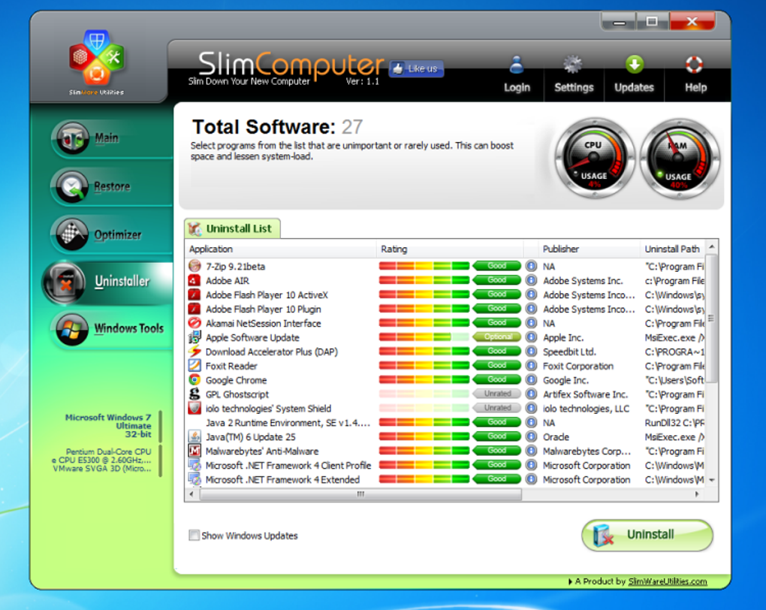766x610 pixels.
Task: Select the Akamai NetSession Interface icon
Action: 195,322
